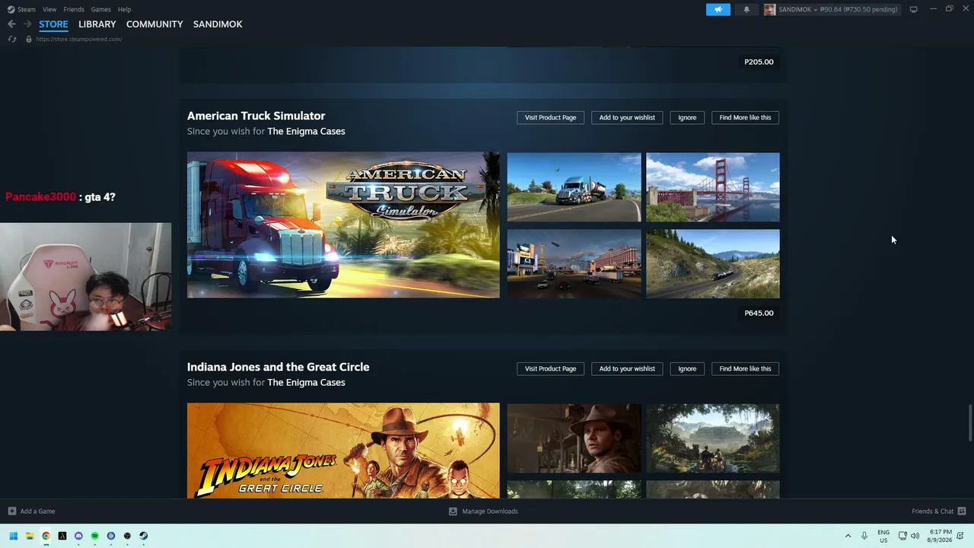Find more like American Truck Simulator
Screen dimensions: 974x548
point(745,117)
